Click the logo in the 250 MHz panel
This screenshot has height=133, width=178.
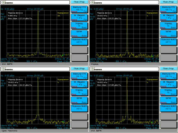(x=97, y=2)
